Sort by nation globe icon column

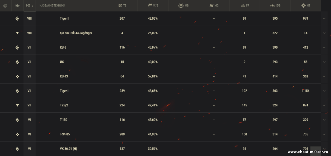click(5, 5)
